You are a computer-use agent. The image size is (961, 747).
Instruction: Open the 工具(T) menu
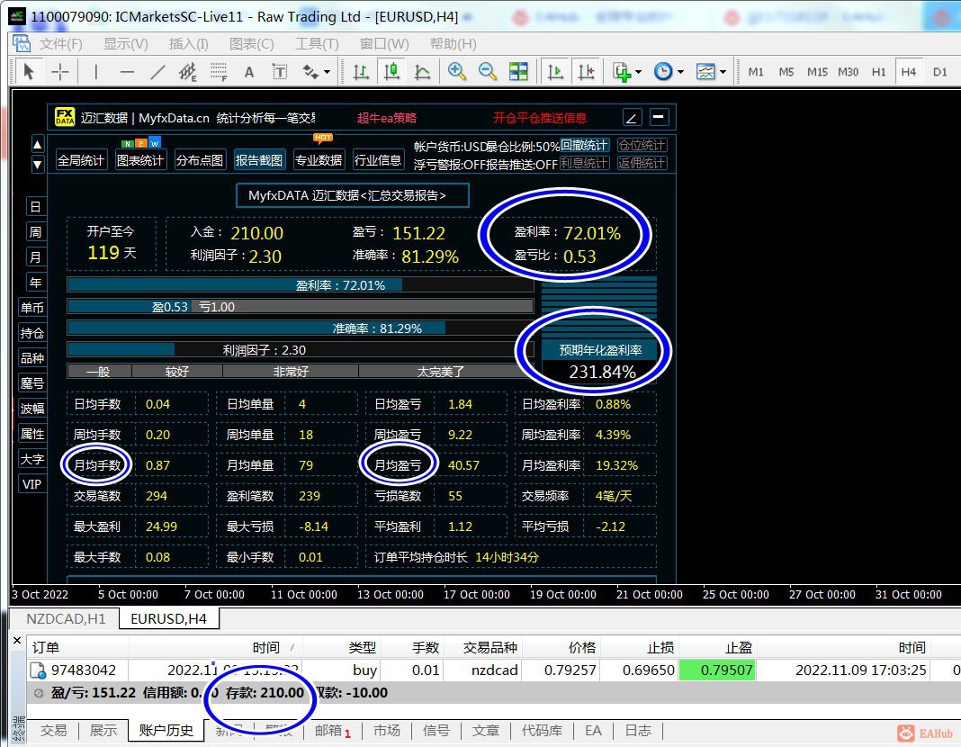coord(317,43)
